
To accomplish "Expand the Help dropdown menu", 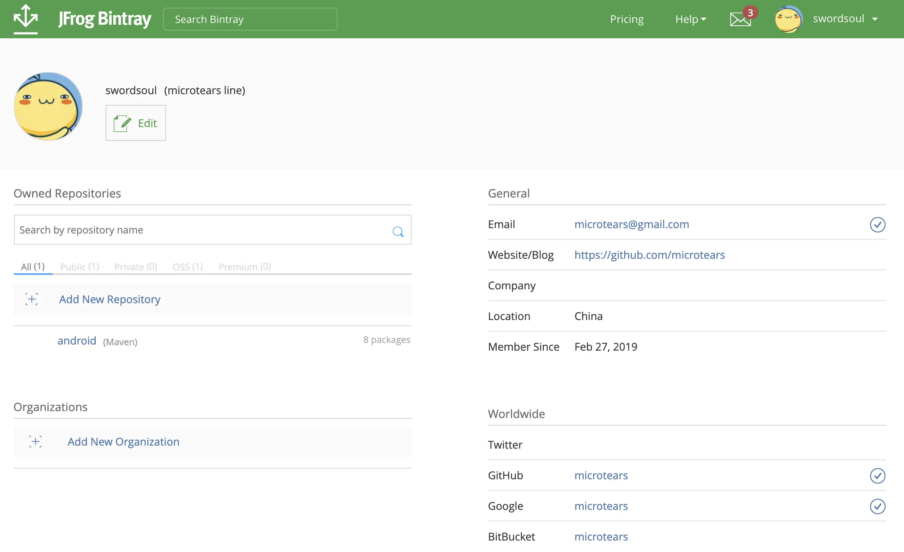I will click(690, 19).
